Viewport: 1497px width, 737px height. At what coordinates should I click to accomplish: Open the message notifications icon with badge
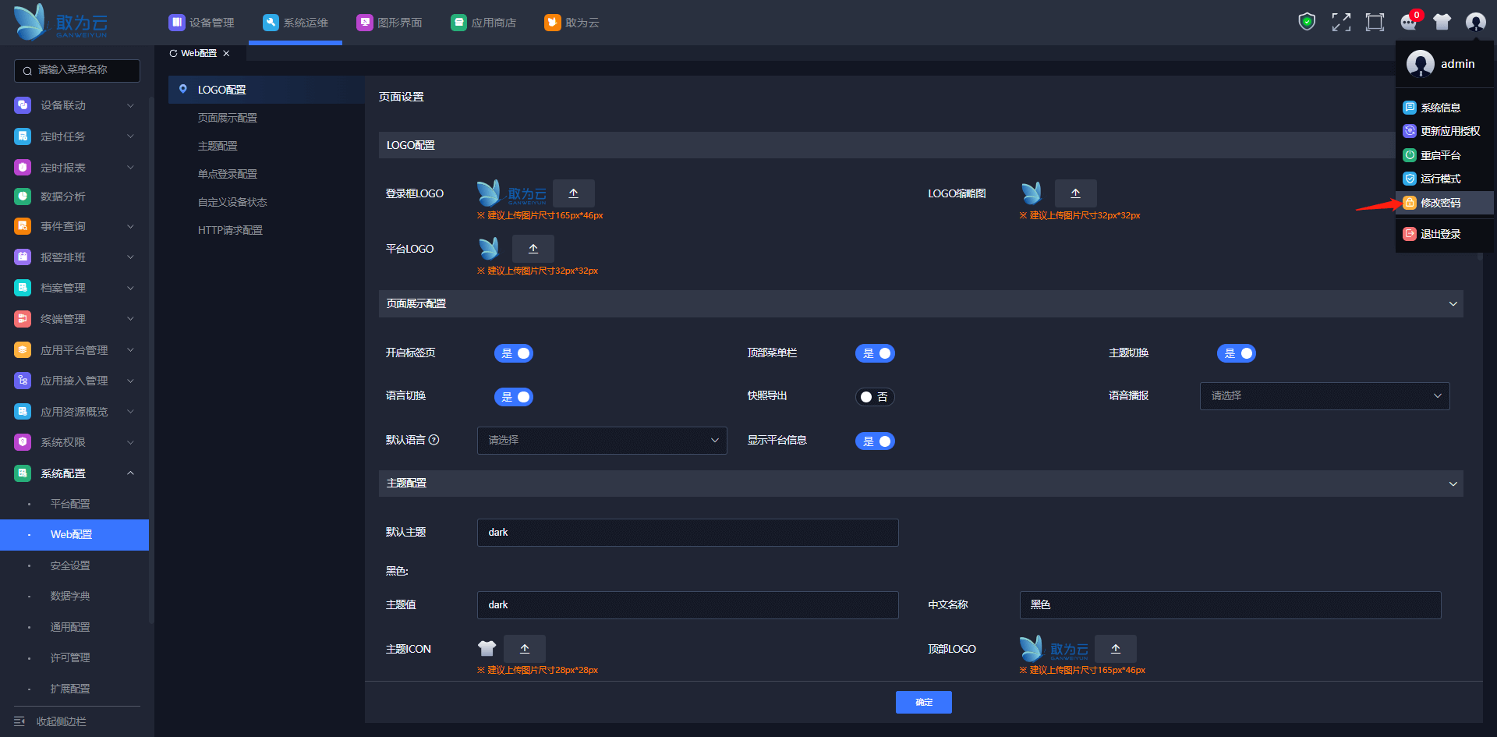(x=1408, y=22)
